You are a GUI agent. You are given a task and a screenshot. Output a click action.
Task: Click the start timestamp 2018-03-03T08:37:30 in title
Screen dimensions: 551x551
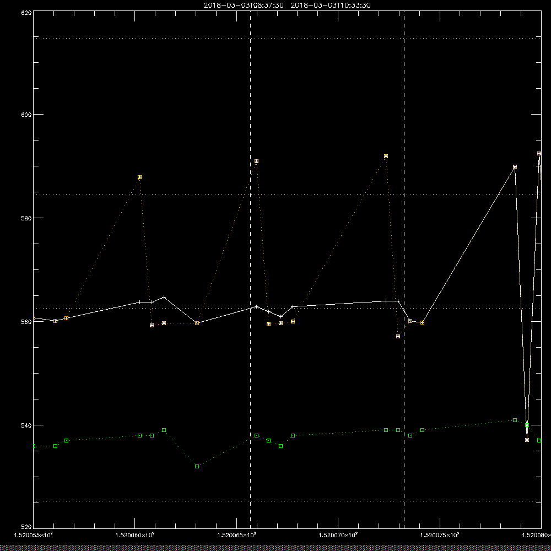point(244,6)
